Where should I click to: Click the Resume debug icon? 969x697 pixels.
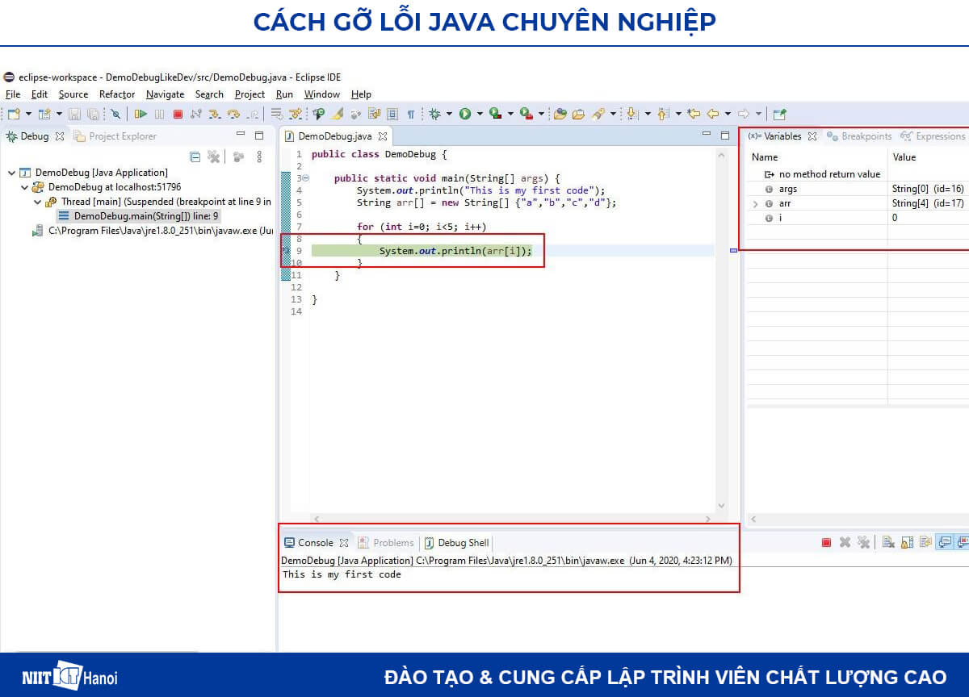click(142, 112)
